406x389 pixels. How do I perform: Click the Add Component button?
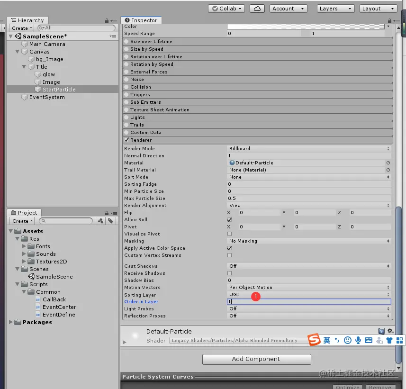[x=256, y=359]
